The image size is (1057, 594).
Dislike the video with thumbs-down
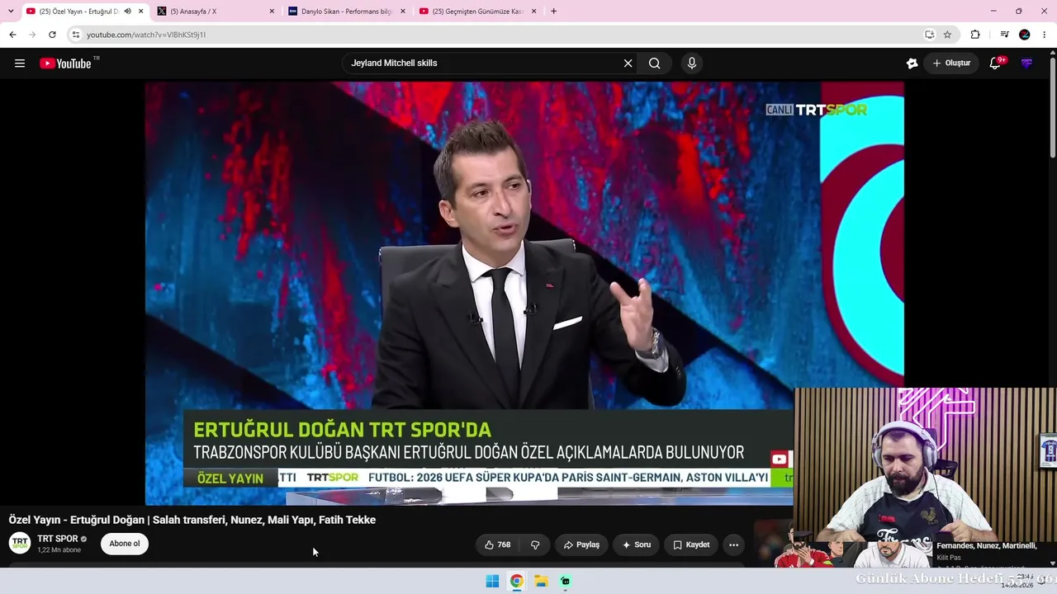(x=535, y=544)
